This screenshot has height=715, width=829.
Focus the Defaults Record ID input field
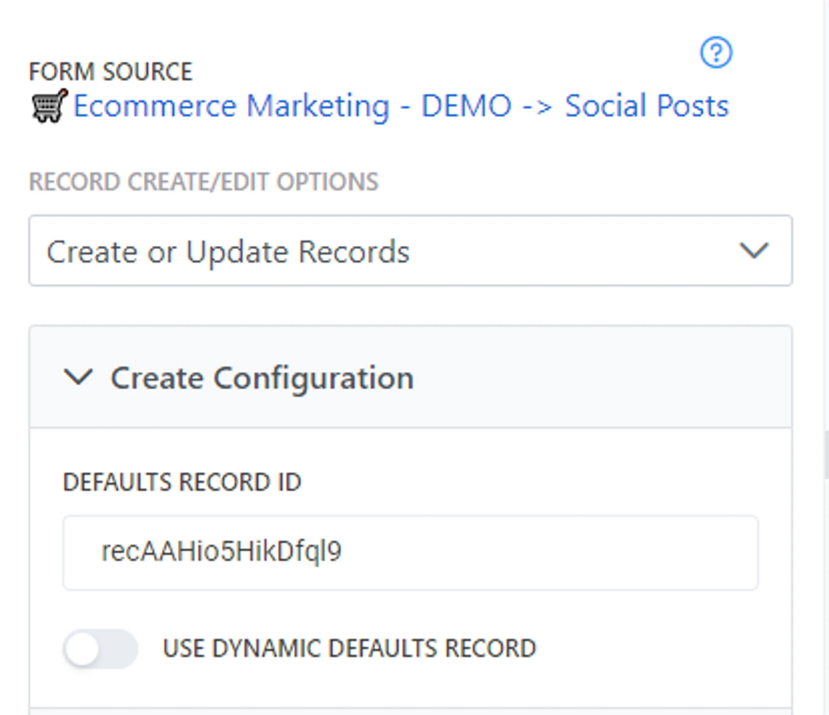(x=410, y=552)
